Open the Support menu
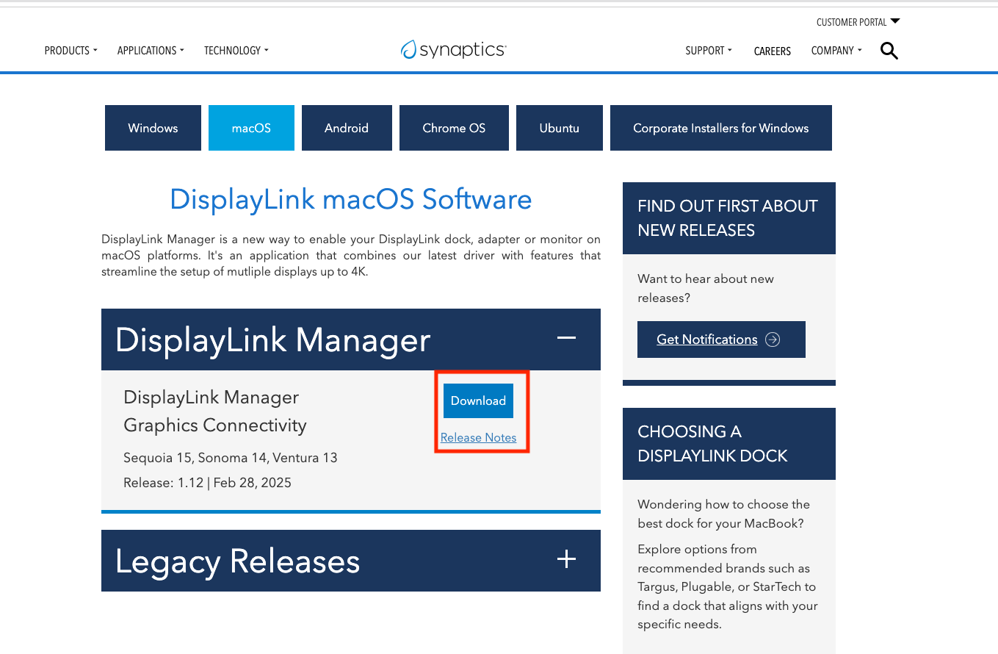The image size is (998, 654). (x=709, y=51)
